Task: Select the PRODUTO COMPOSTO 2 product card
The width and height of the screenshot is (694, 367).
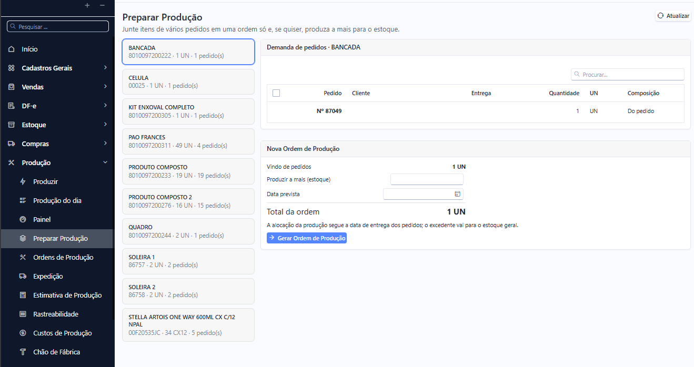Action: [188, 201]
